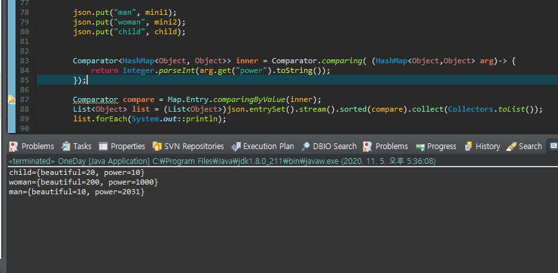Click comparingByValue on line 87

[x=249, y=99]
